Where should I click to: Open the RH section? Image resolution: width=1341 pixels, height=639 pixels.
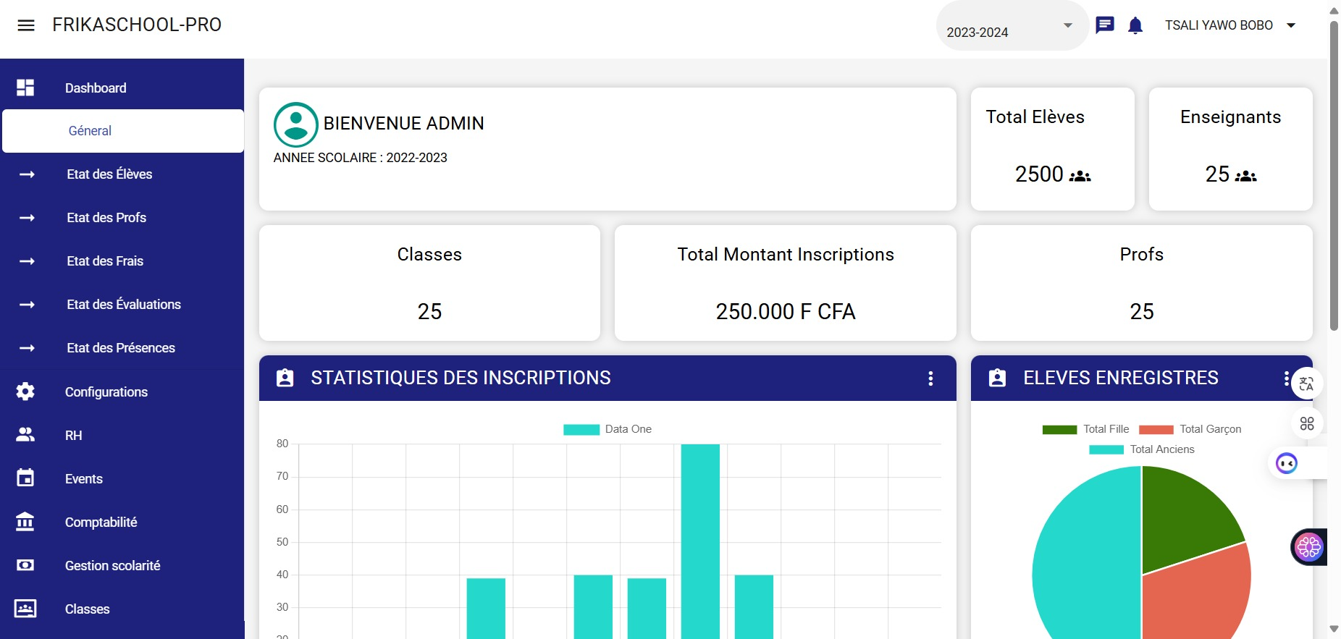pyautogui.click(x=74, y=436)
